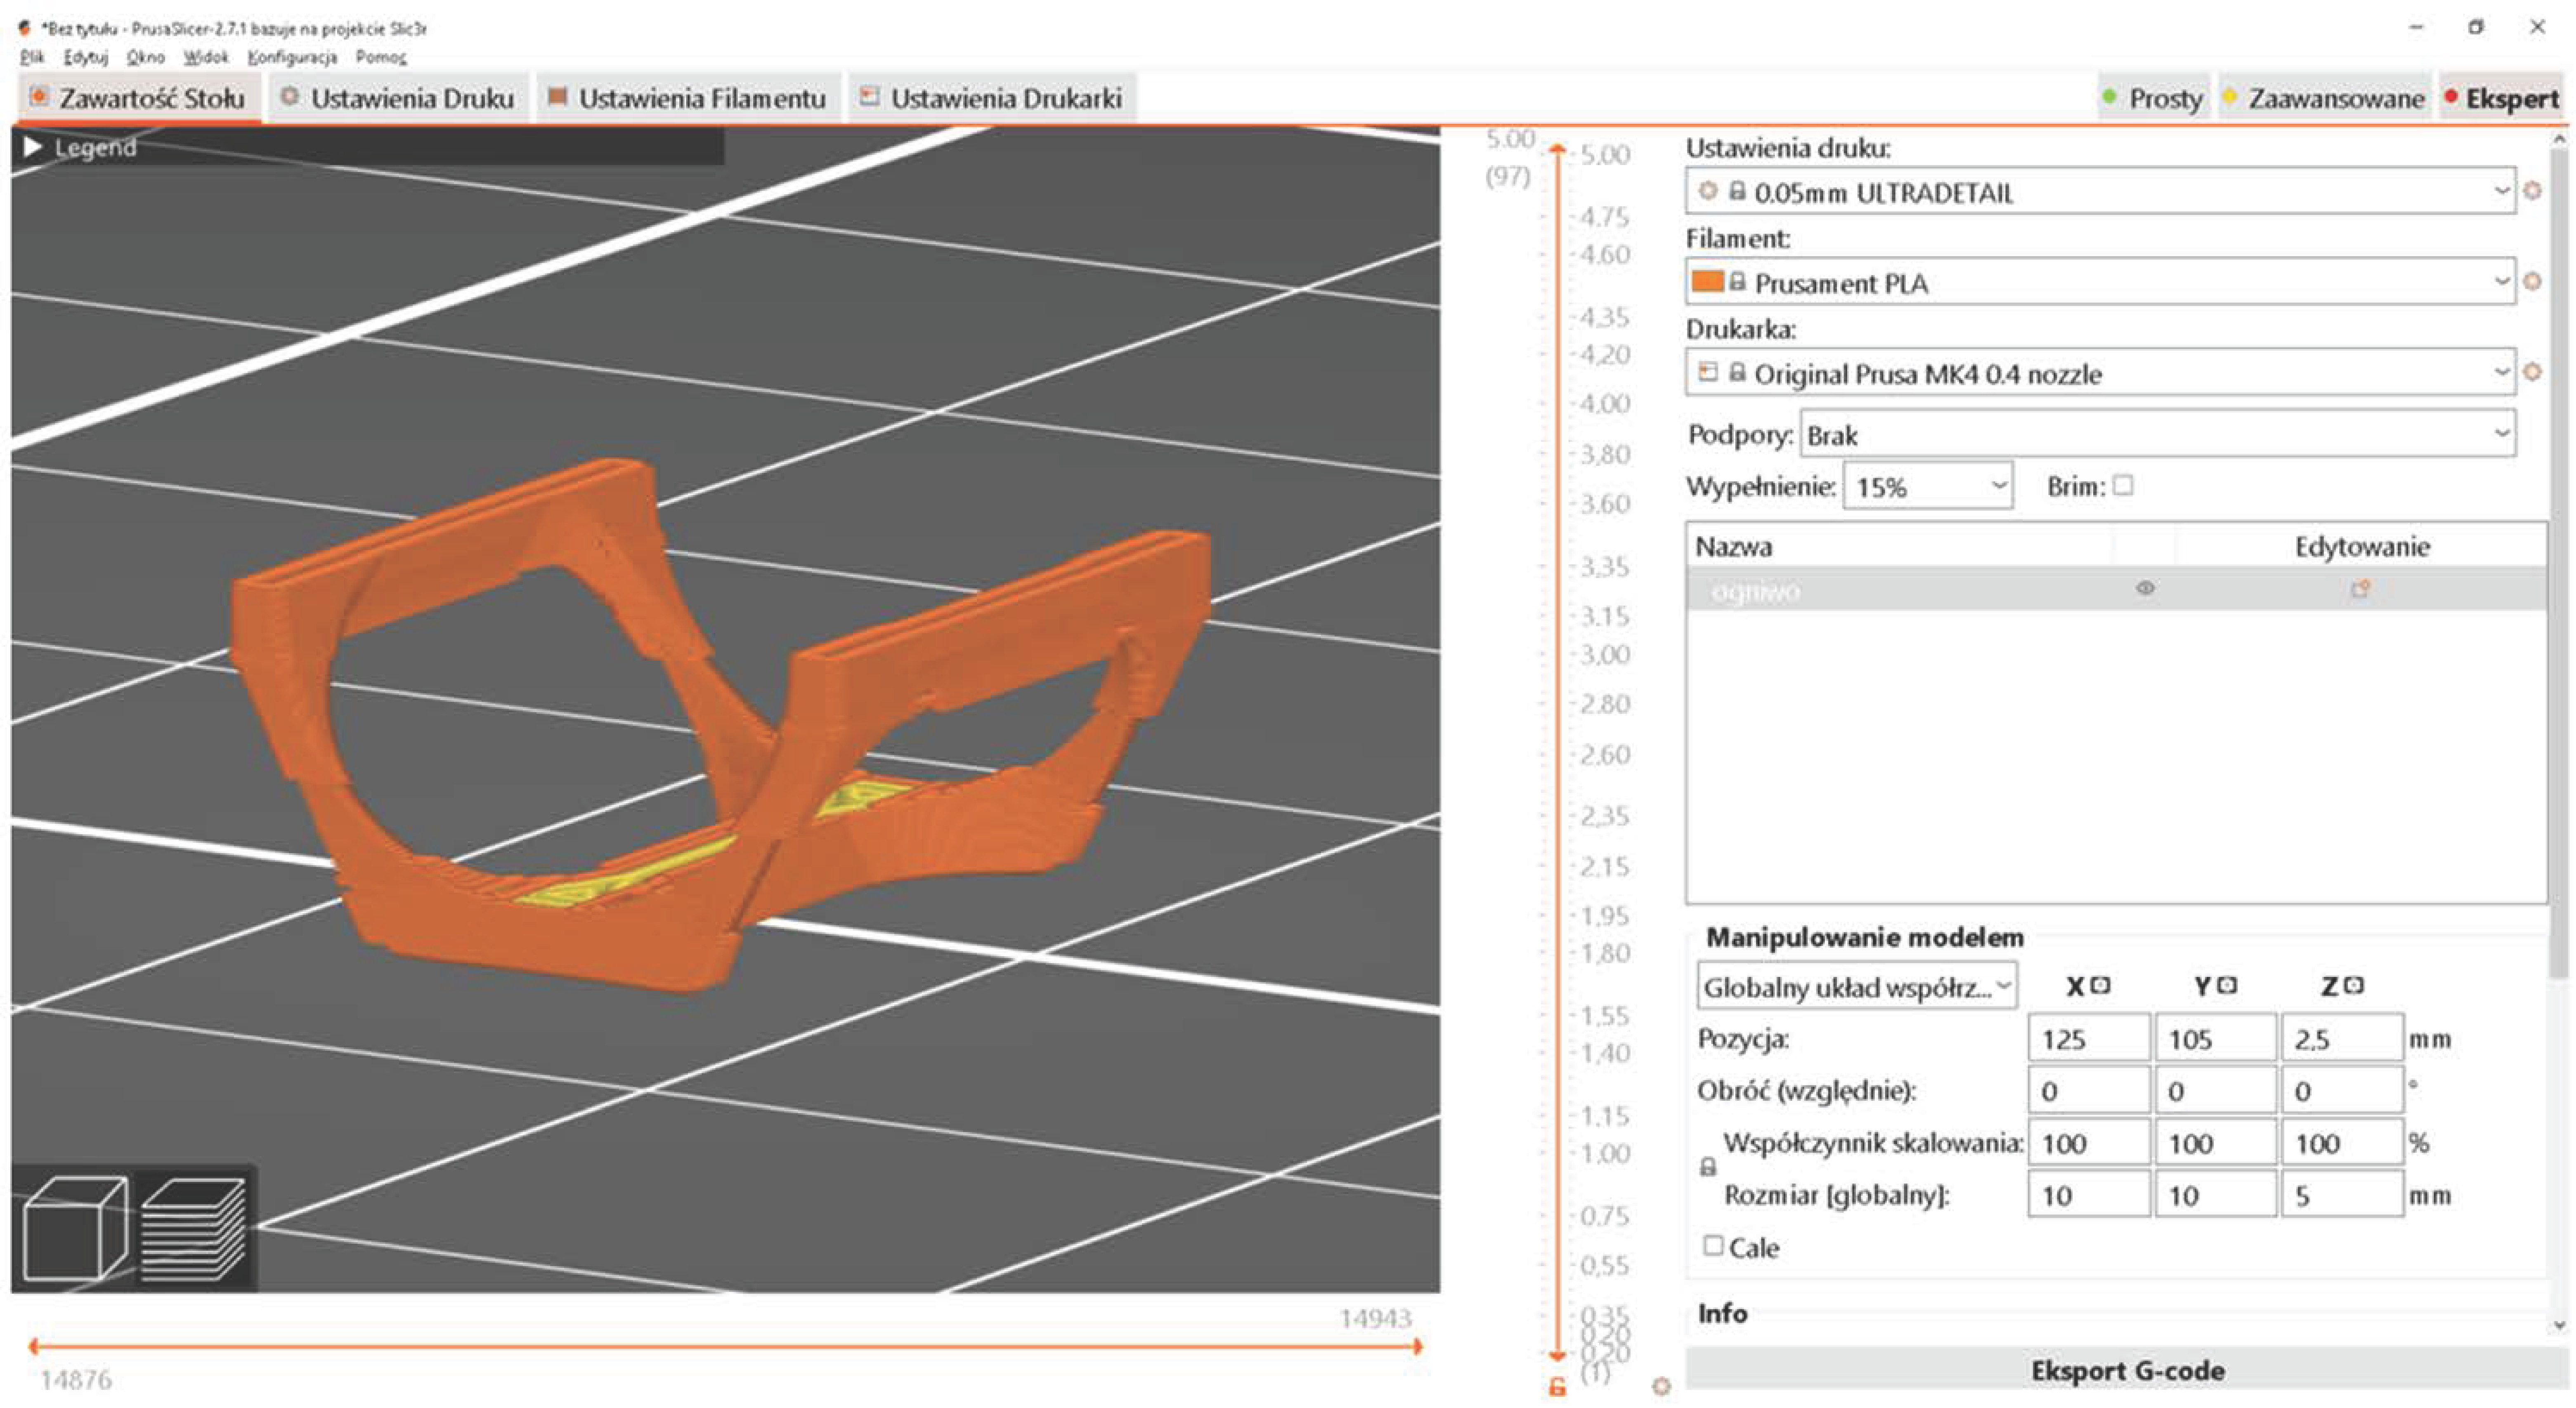Open filament settings gear beside Prusament PLA

(x=2532, y=282)
